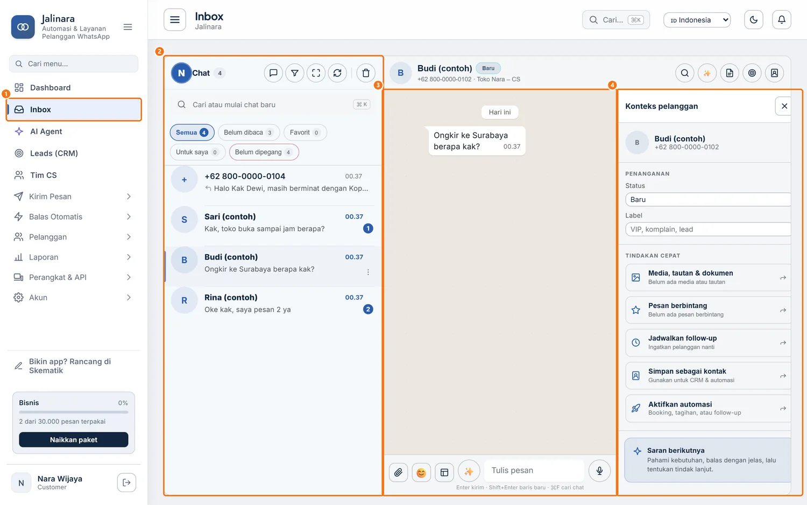Open the Status dropdown showing Baru

click(x=708, y=199)
